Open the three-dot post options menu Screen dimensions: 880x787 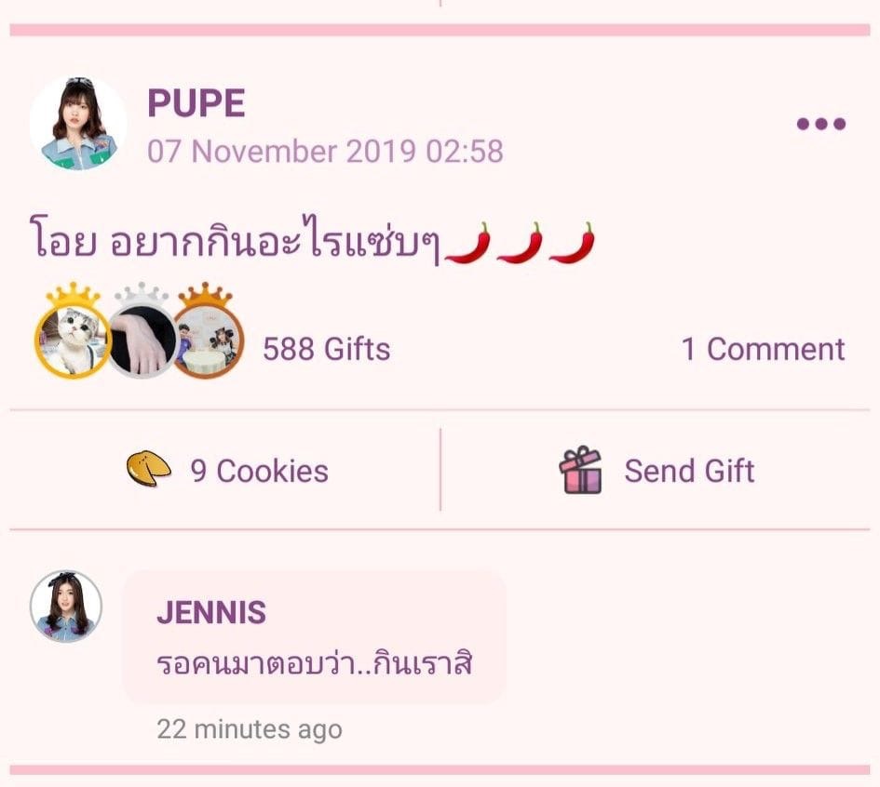coord(820,124)
